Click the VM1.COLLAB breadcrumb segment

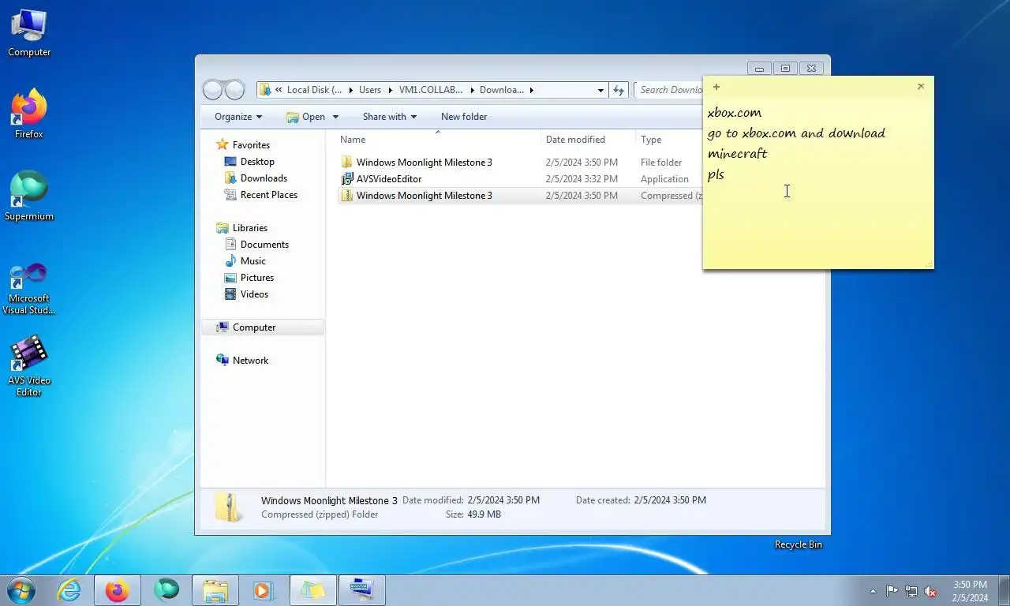pos(431,90)
